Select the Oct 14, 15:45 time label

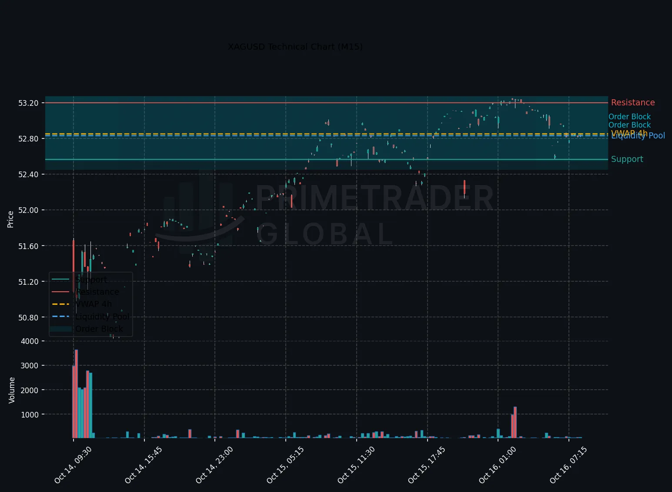click(x=144, y=465)
